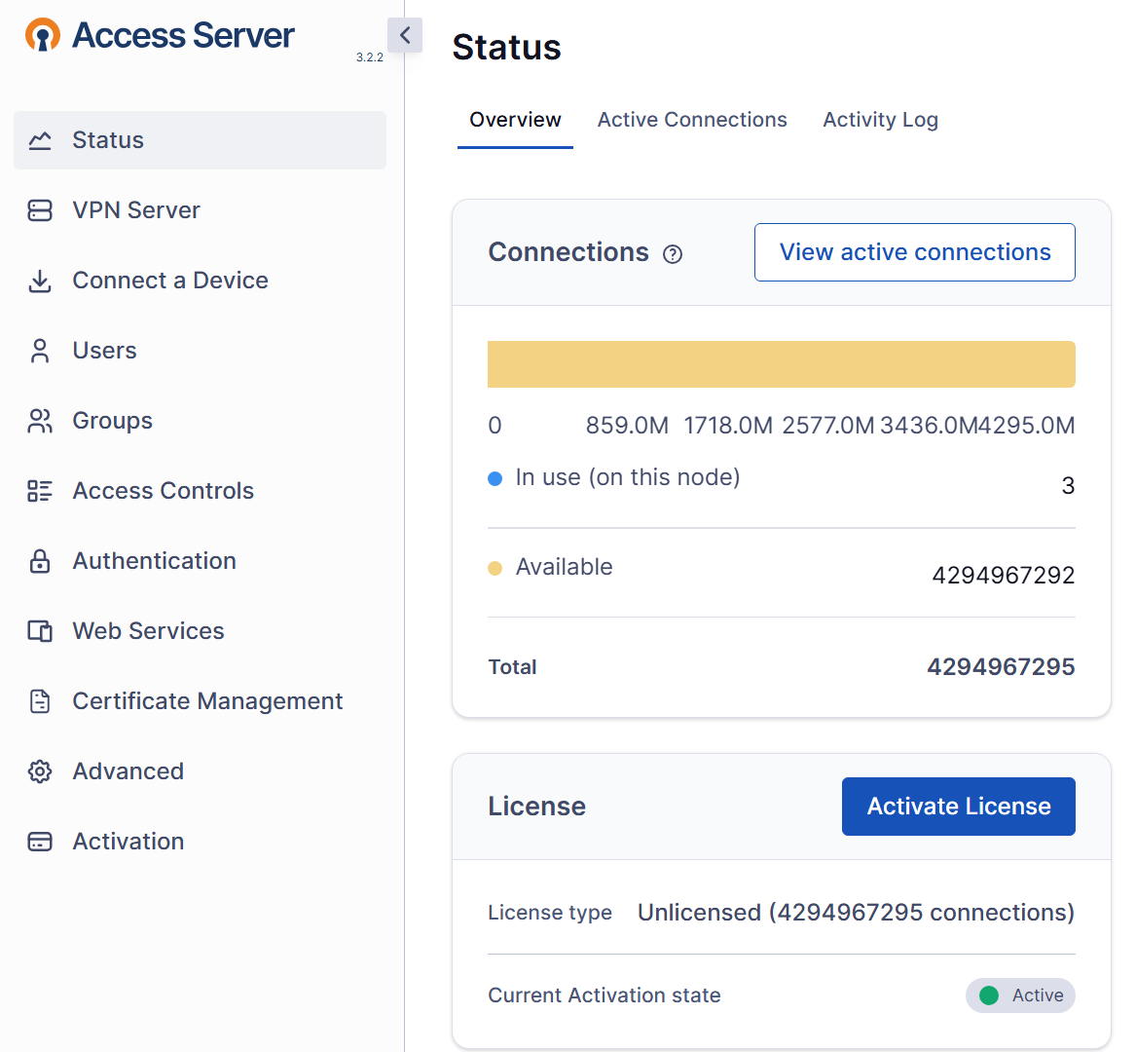Open the Advanced settings menu

[200, 771]
